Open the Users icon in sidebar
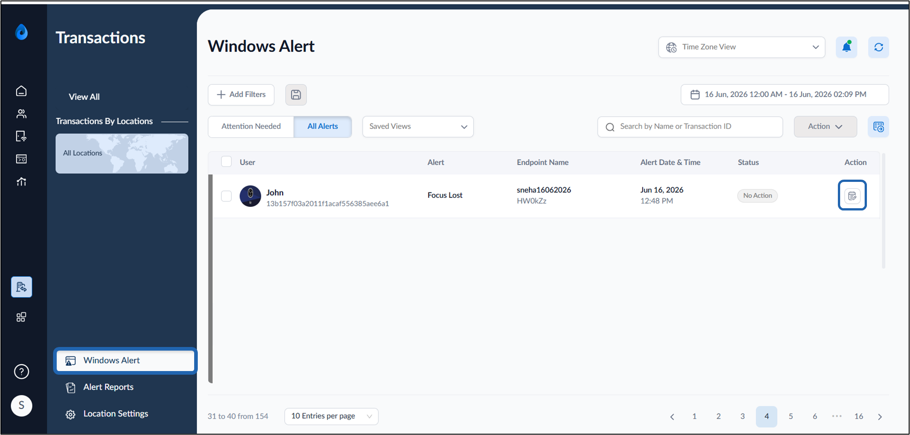 (x=21, y=113)
